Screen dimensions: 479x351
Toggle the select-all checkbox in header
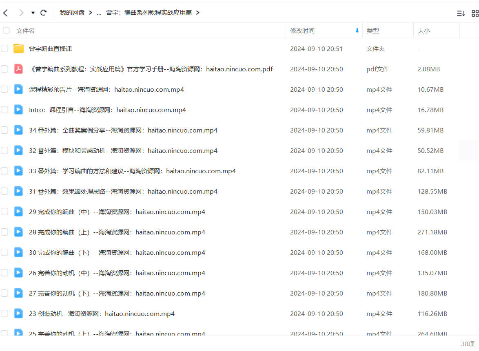point(6,31)
